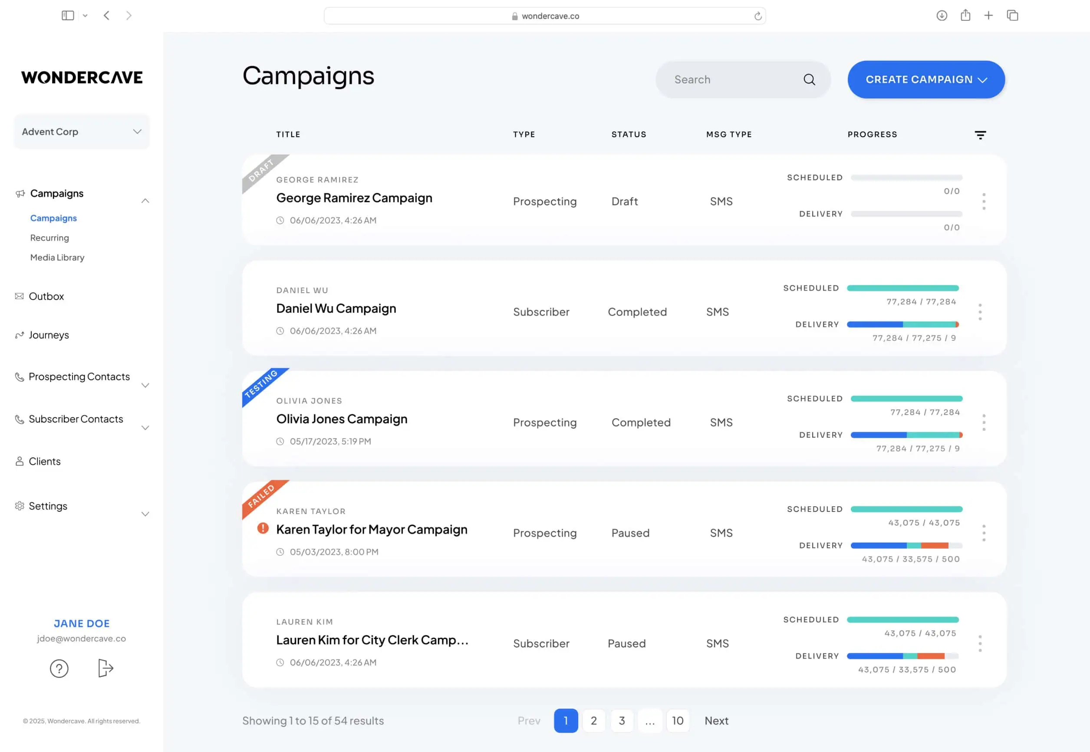Click the Journeys path icon
Viewport: 1090px width, 752px height.
(19, 335)
